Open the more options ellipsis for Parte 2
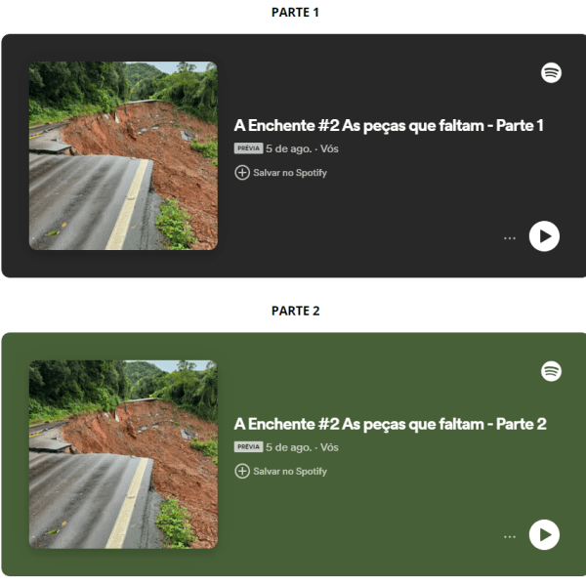Image resolution: width=586 pixels, height=586 pixels. pyautogui.click(x=510, y=536)
